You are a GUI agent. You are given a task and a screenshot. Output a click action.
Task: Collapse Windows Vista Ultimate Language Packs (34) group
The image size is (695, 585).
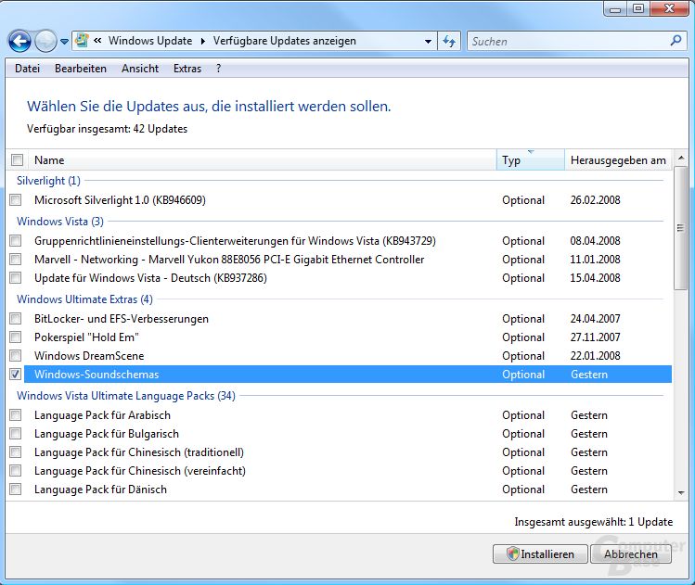(126, 396)
